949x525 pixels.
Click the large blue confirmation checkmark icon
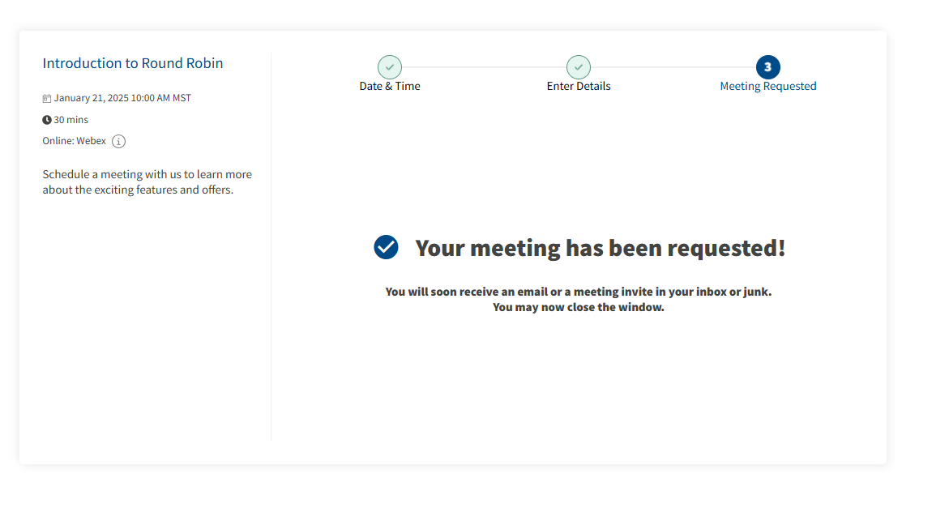[x=386, y=247]
